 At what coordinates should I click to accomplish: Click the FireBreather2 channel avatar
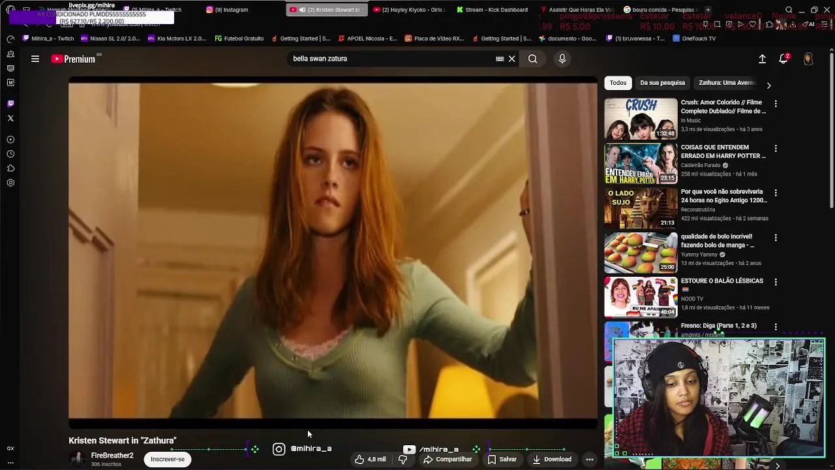(78, 459)
